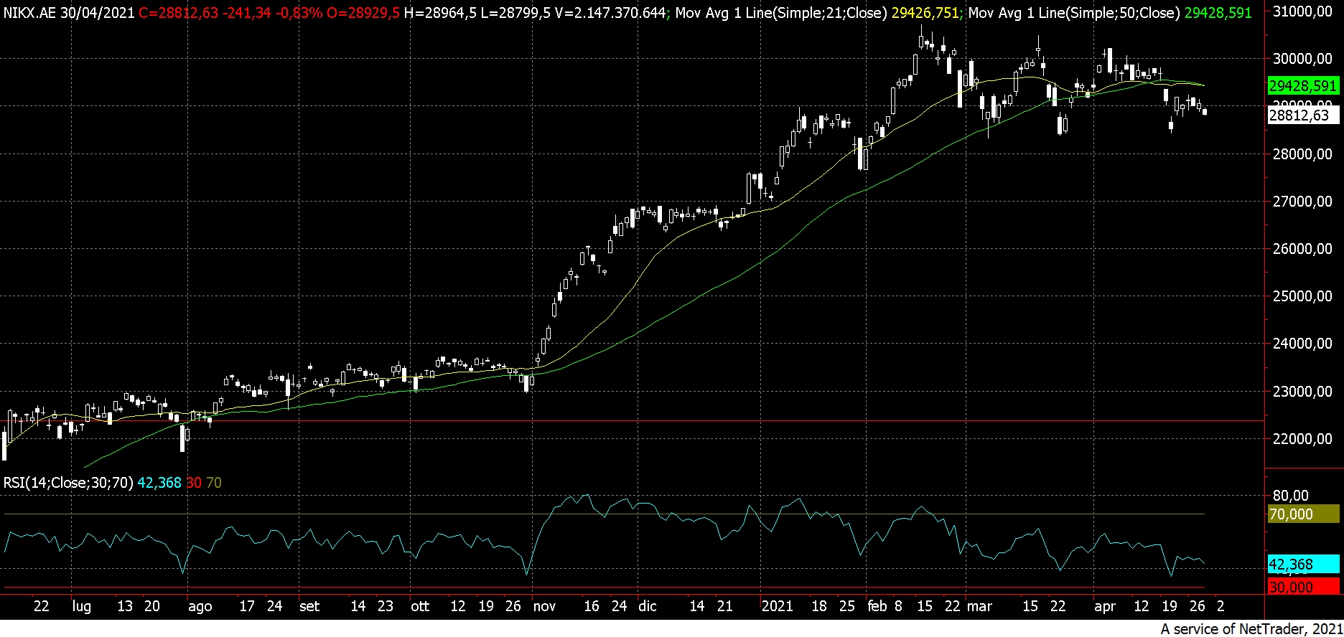This screenshot has height=637, width=1344.
Task: Click the RSI(14;Close;30;70) indicator label
Action: 68,483
